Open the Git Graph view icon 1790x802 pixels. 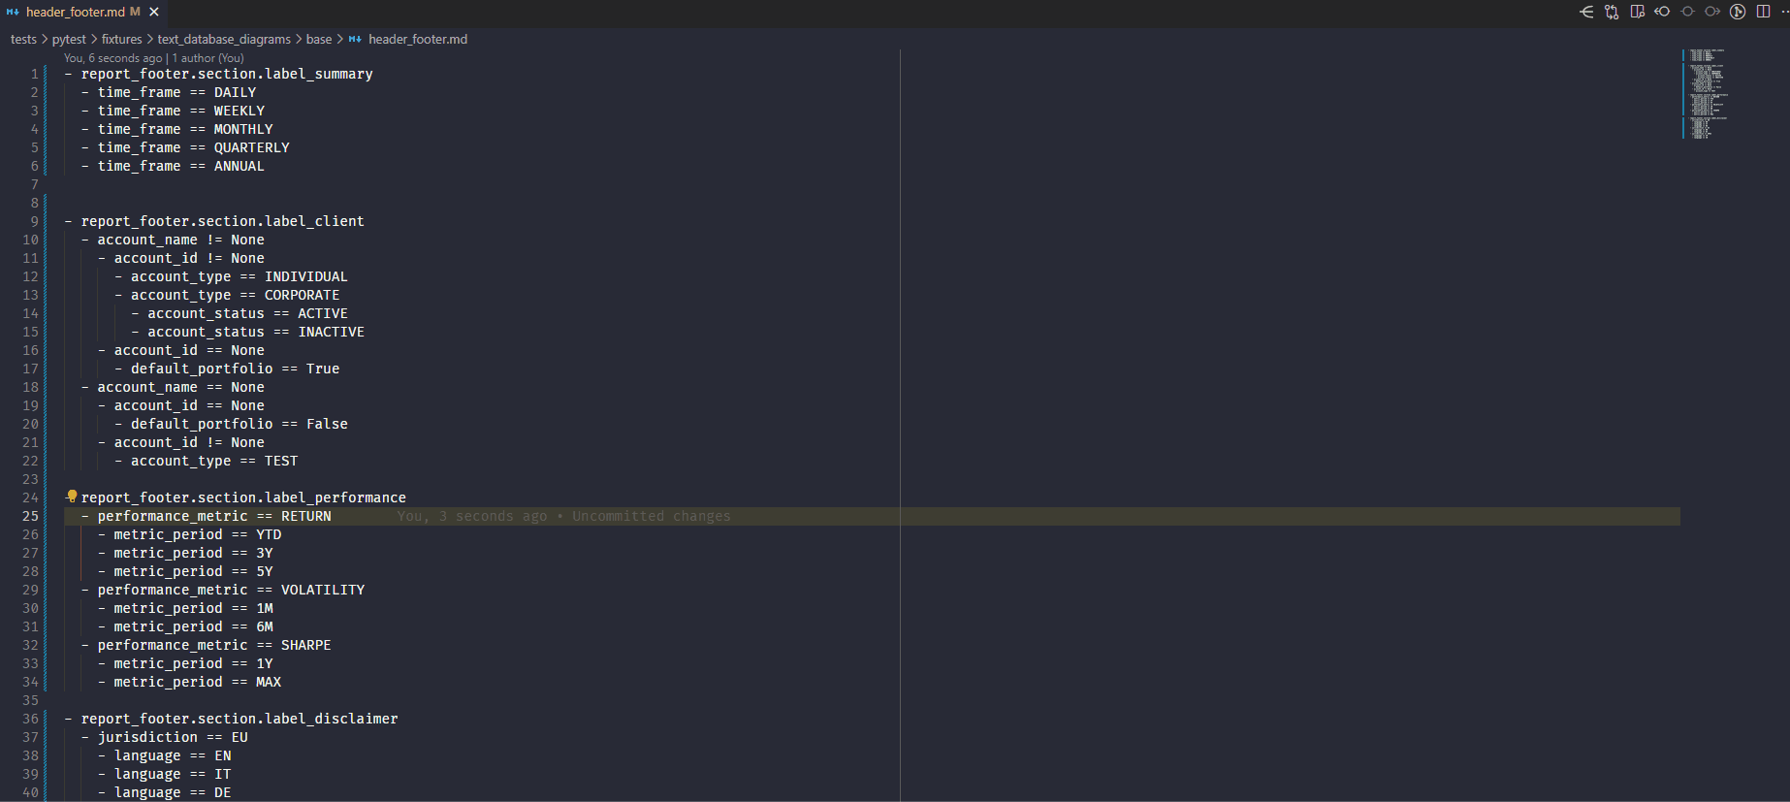pos(1738,12)
